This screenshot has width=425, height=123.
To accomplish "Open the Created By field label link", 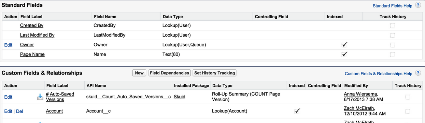I will coord(32,25).
